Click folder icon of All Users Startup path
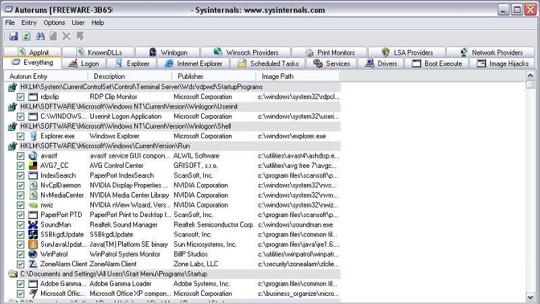 [x=13, y=274]
